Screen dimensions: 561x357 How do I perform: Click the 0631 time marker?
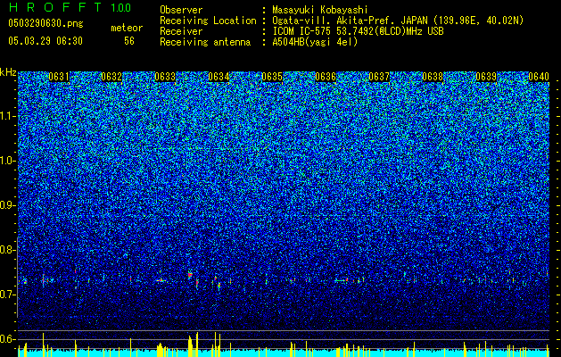click(x=59, y=77)
